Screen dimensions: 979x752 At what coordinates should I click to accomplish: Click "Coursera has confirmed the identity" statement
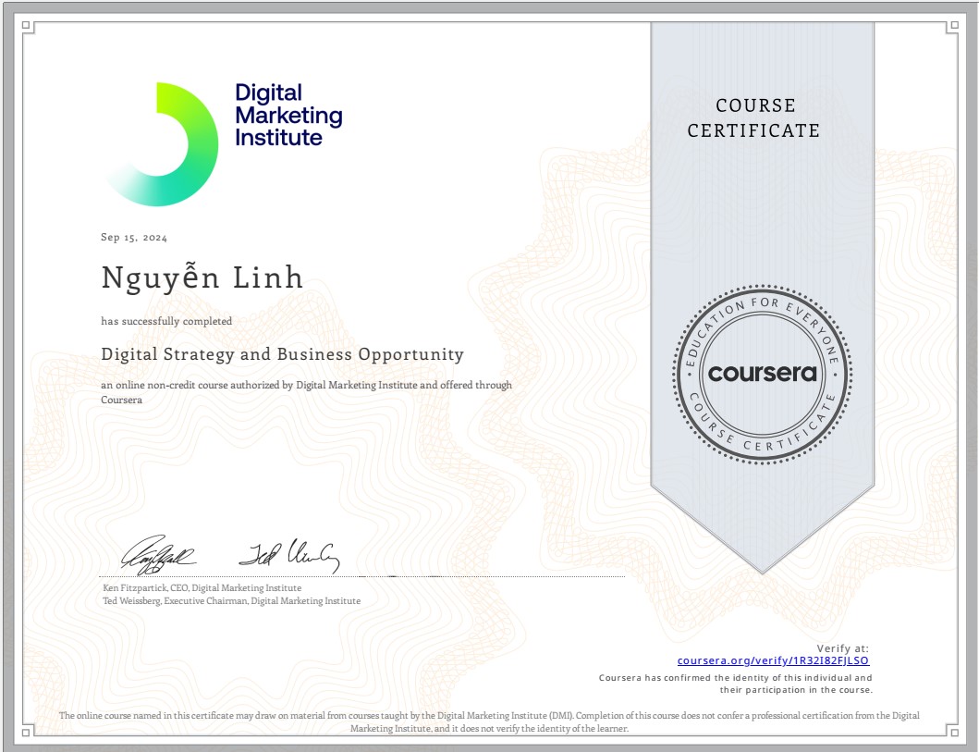click(736, 684)
